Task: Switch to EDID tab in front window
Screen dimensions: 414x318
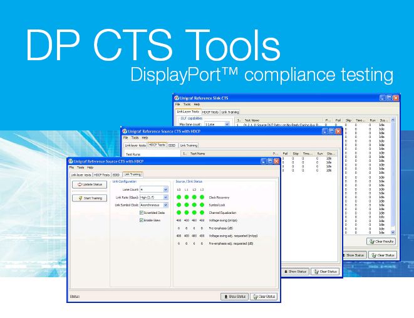Action: tap(116, 175)
